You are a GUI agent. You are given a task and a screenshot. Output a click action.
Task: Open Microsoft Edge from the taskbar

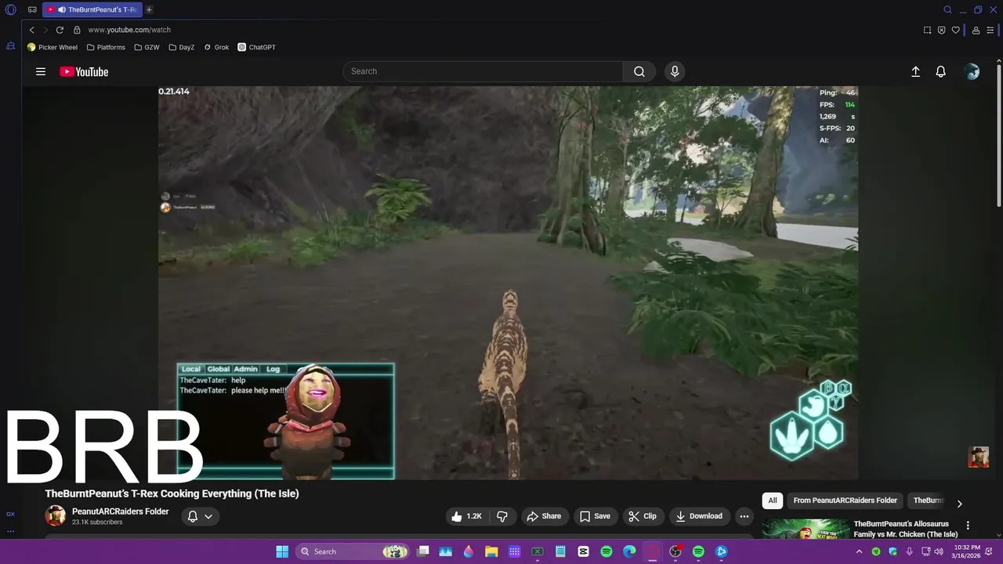[x=629, y=551]
